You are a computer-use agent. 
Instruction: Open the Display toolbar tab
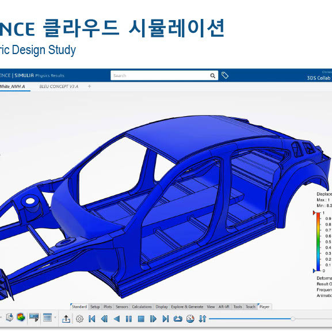click(x=162, y=307)
